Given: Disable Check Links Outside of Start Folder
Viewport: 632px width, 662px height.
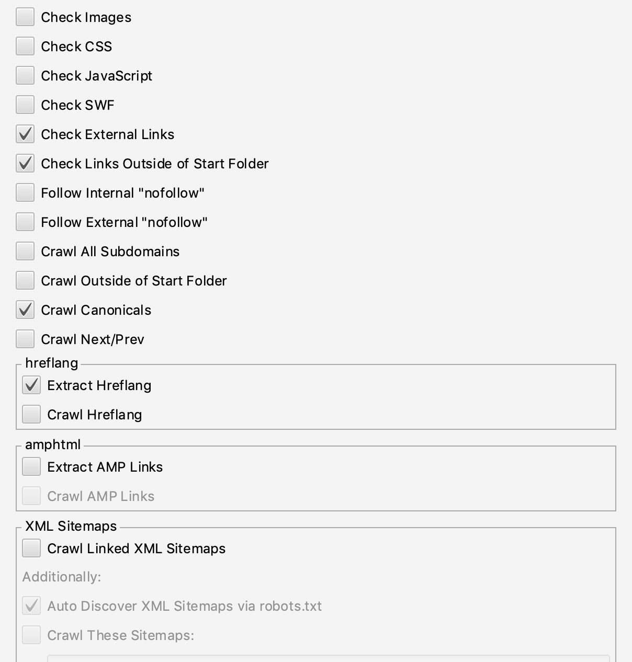Looking at the screenshot, I should point(25,164).
